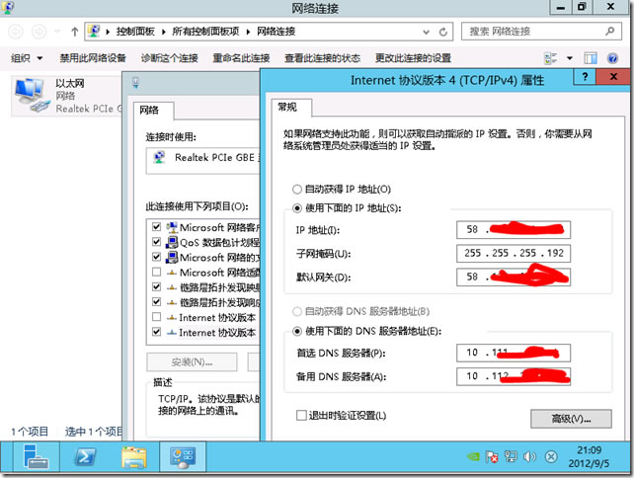Open File Explorer from the taskbar
This screenshot has width=634, height=478.
(134, 457)
